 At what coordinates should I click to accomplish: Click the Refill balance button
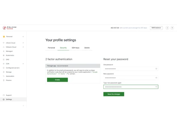156,28
